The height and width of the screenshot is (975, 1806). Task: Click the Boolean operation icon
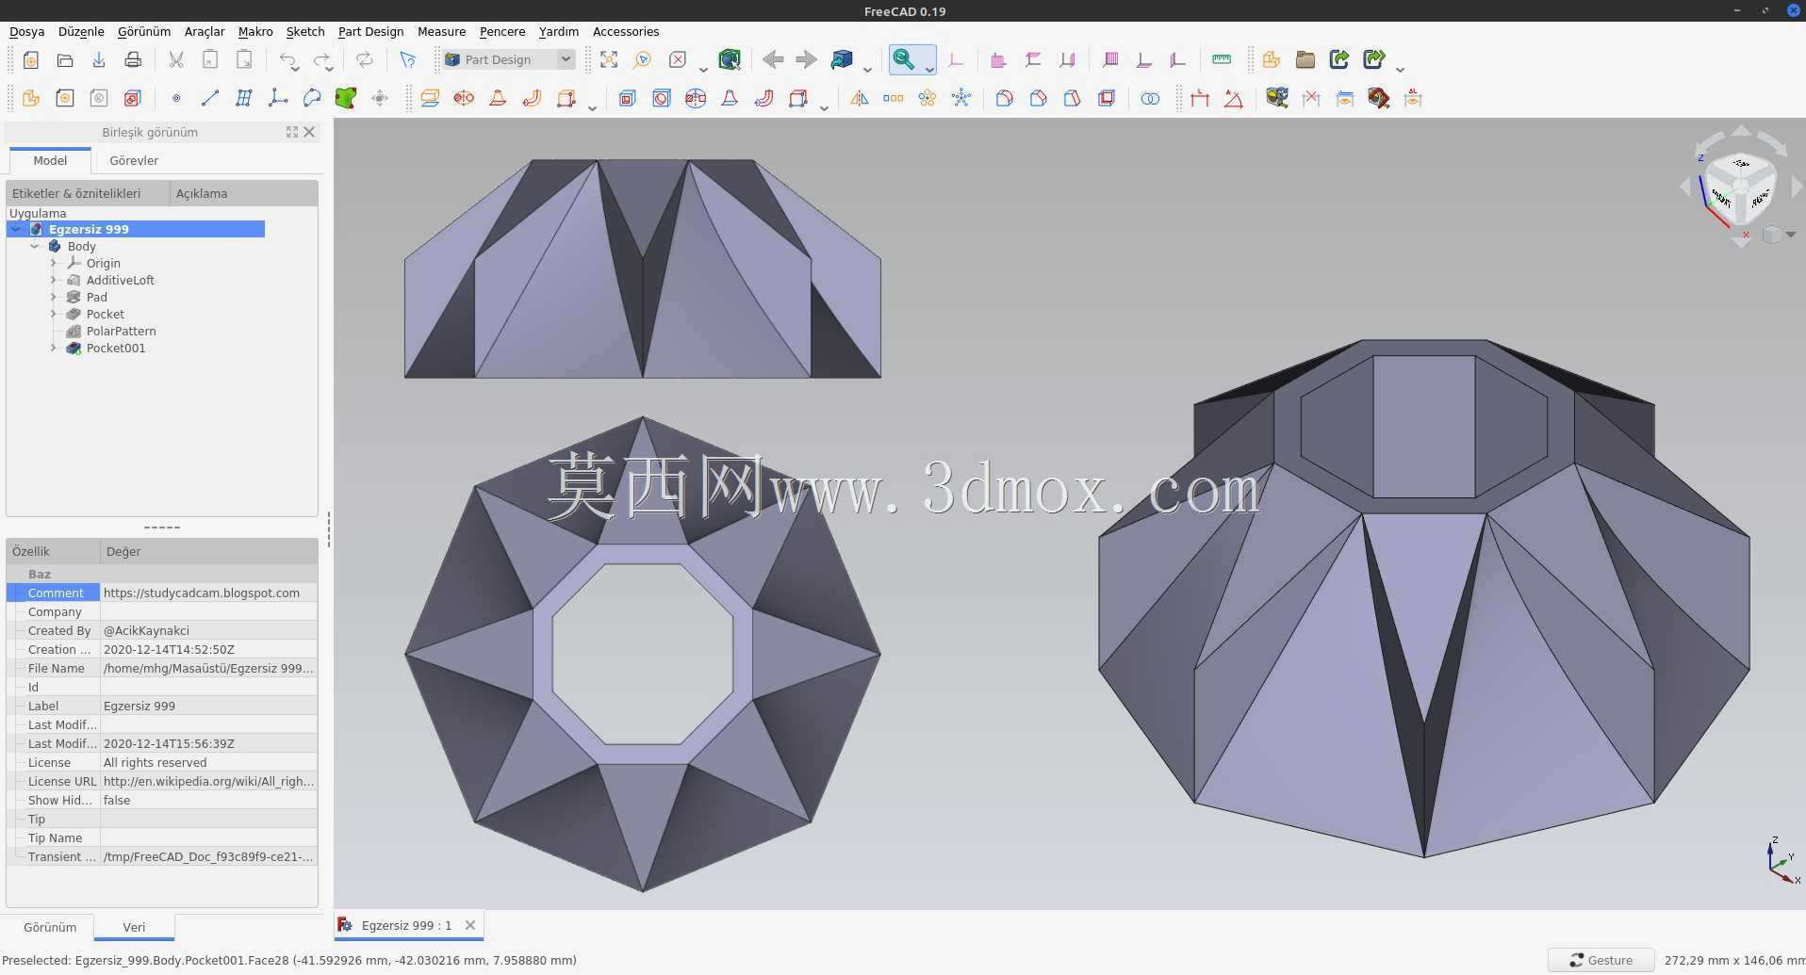pyautogui.click(x=1150, y=98)
